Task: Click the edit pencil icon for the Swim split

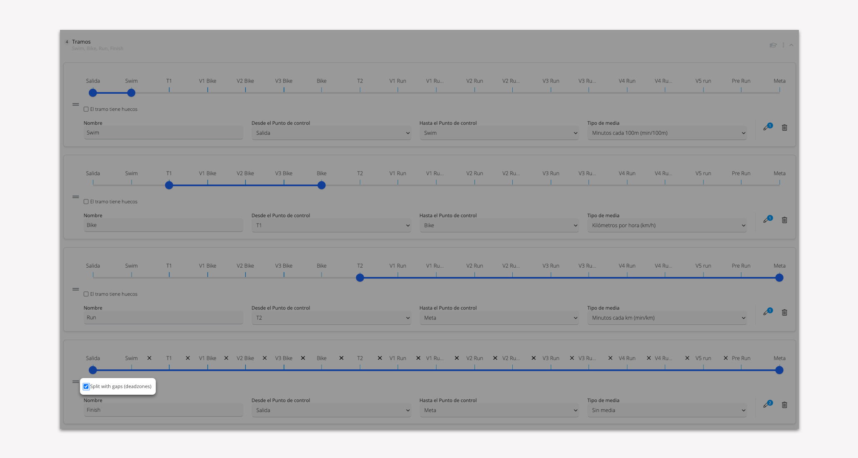Action: tap(766, 127)
